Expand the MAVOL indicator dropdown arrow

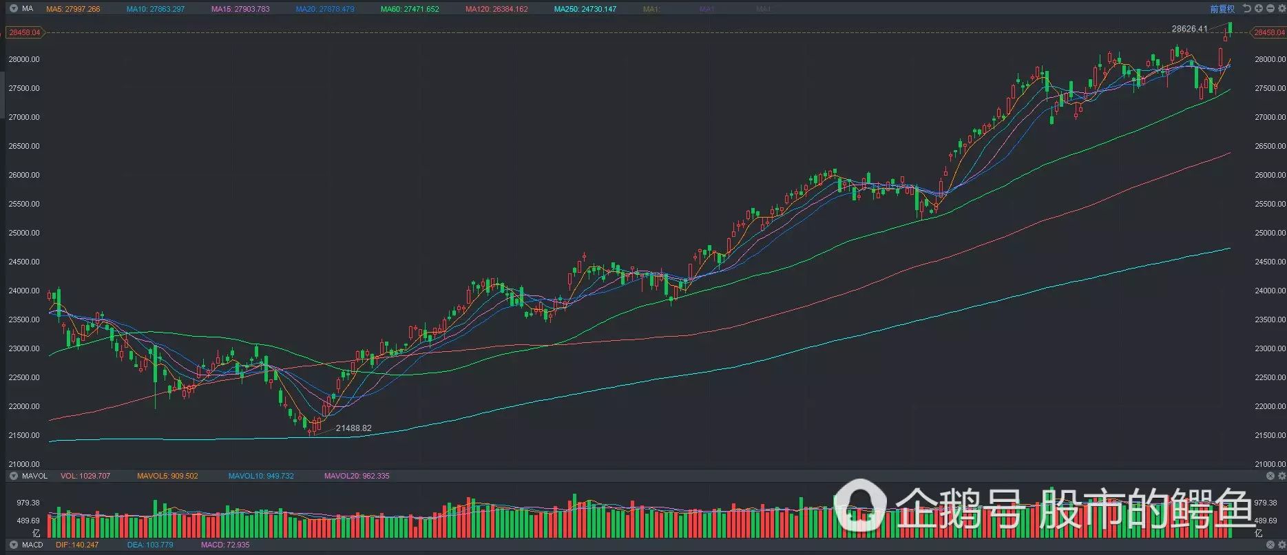(x=13, y=476)
